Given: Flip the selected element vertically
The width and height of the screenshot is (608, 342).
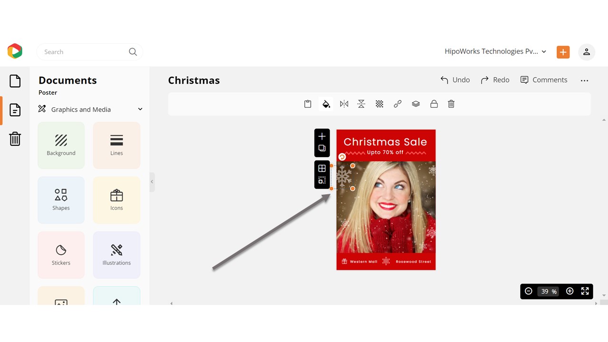Looking at the screenshot, I should (x=361, y=104).
